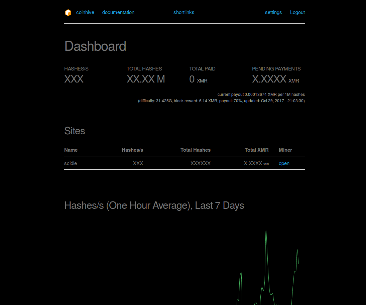The image size is (366, 305).
Task: Click the PENDING PAYMENTS label
Action: (276, 69)
